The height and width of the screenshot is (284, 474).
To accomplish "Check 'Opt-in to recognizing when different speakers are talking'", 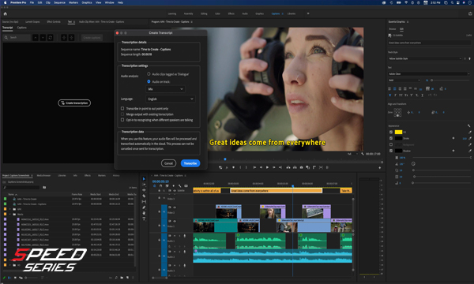I will click(122, 120).
